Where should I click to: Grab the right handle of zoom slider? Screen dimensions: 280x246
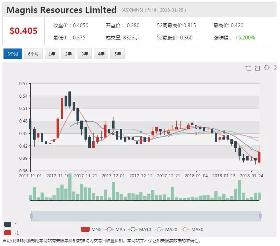coord(260,216)
